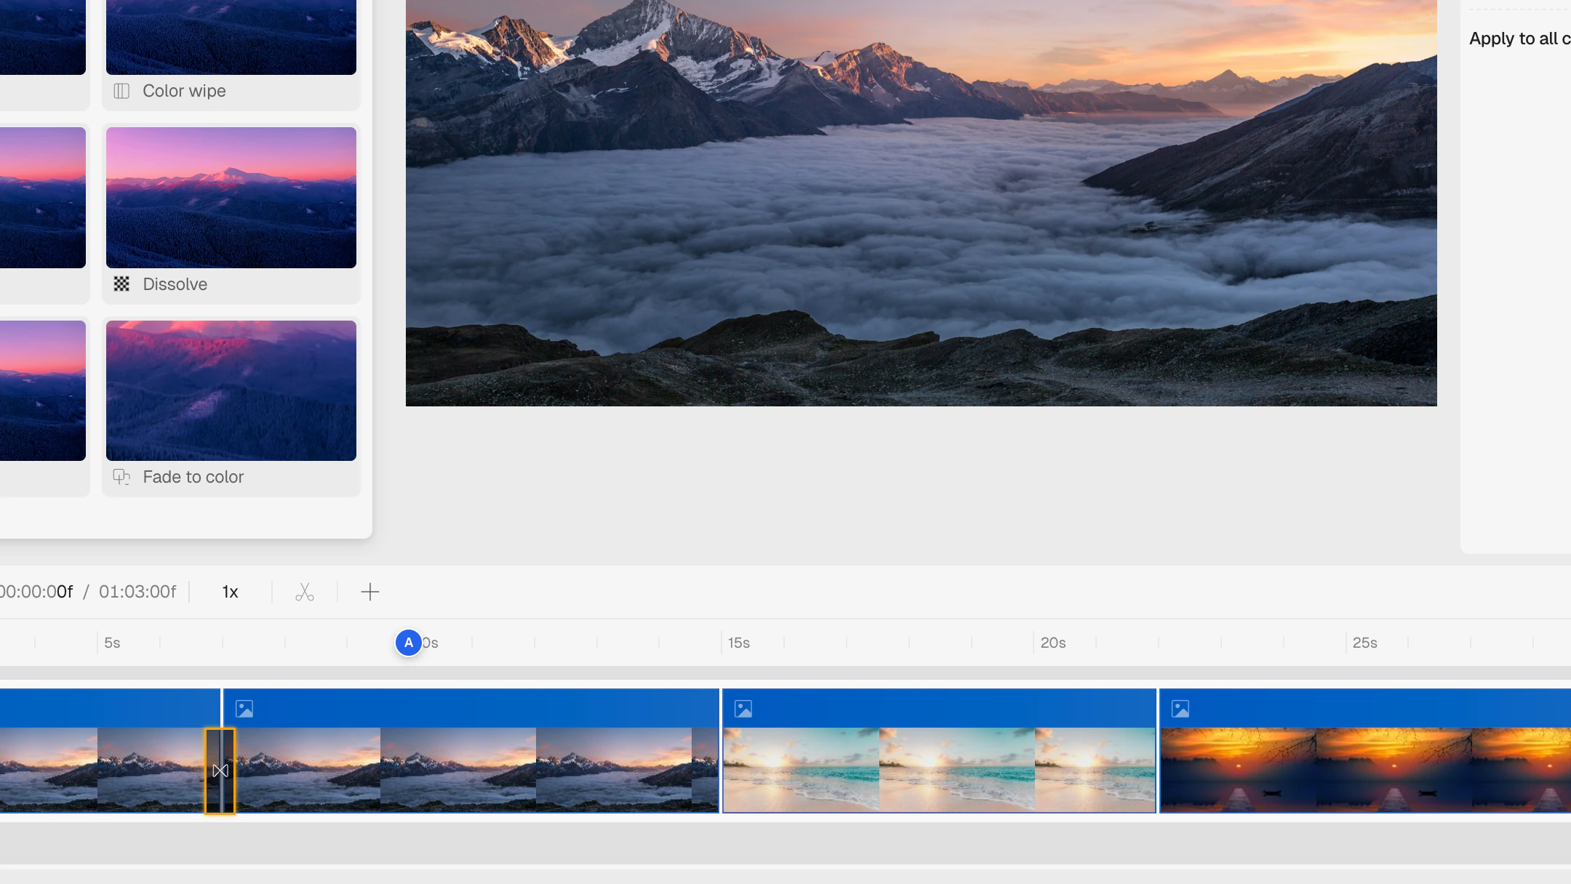
Task: Select the orange sunset clip filmstrip
Action: (x=1364, y=769)
